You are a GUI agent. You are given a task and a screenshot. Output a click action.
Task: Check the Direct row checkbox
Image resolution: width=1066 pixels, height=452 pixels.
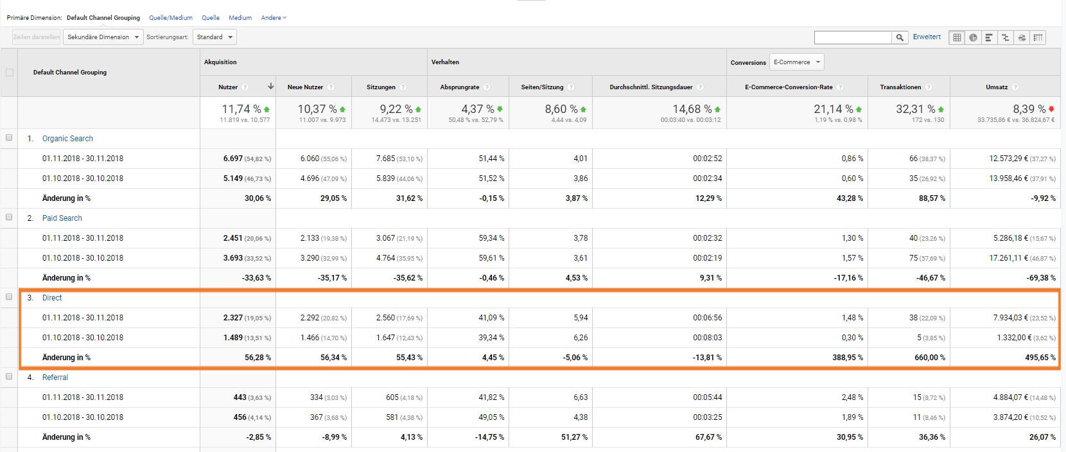9,297
